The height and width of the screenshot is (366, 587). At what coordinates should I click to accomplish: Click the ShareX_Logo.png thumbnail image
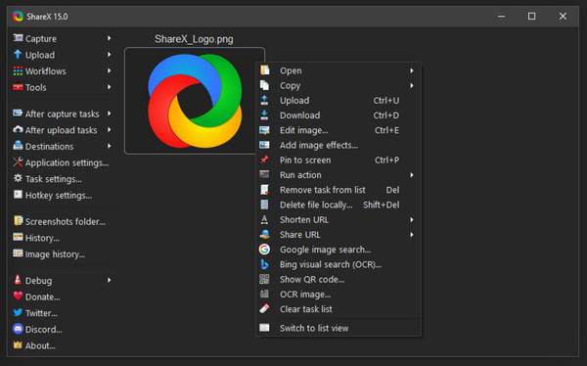coord(195,101)
